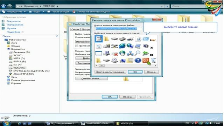224x126 pixels.
Task: Choose the laptop computer icon
Action: pyautogui.click(x=138, y=46)
